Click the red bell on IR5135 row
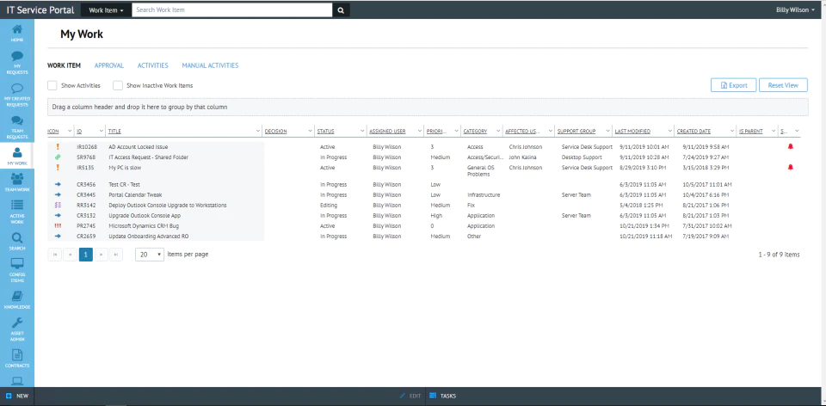This screenshot has height=406, width=826. (x=790, y=168)
